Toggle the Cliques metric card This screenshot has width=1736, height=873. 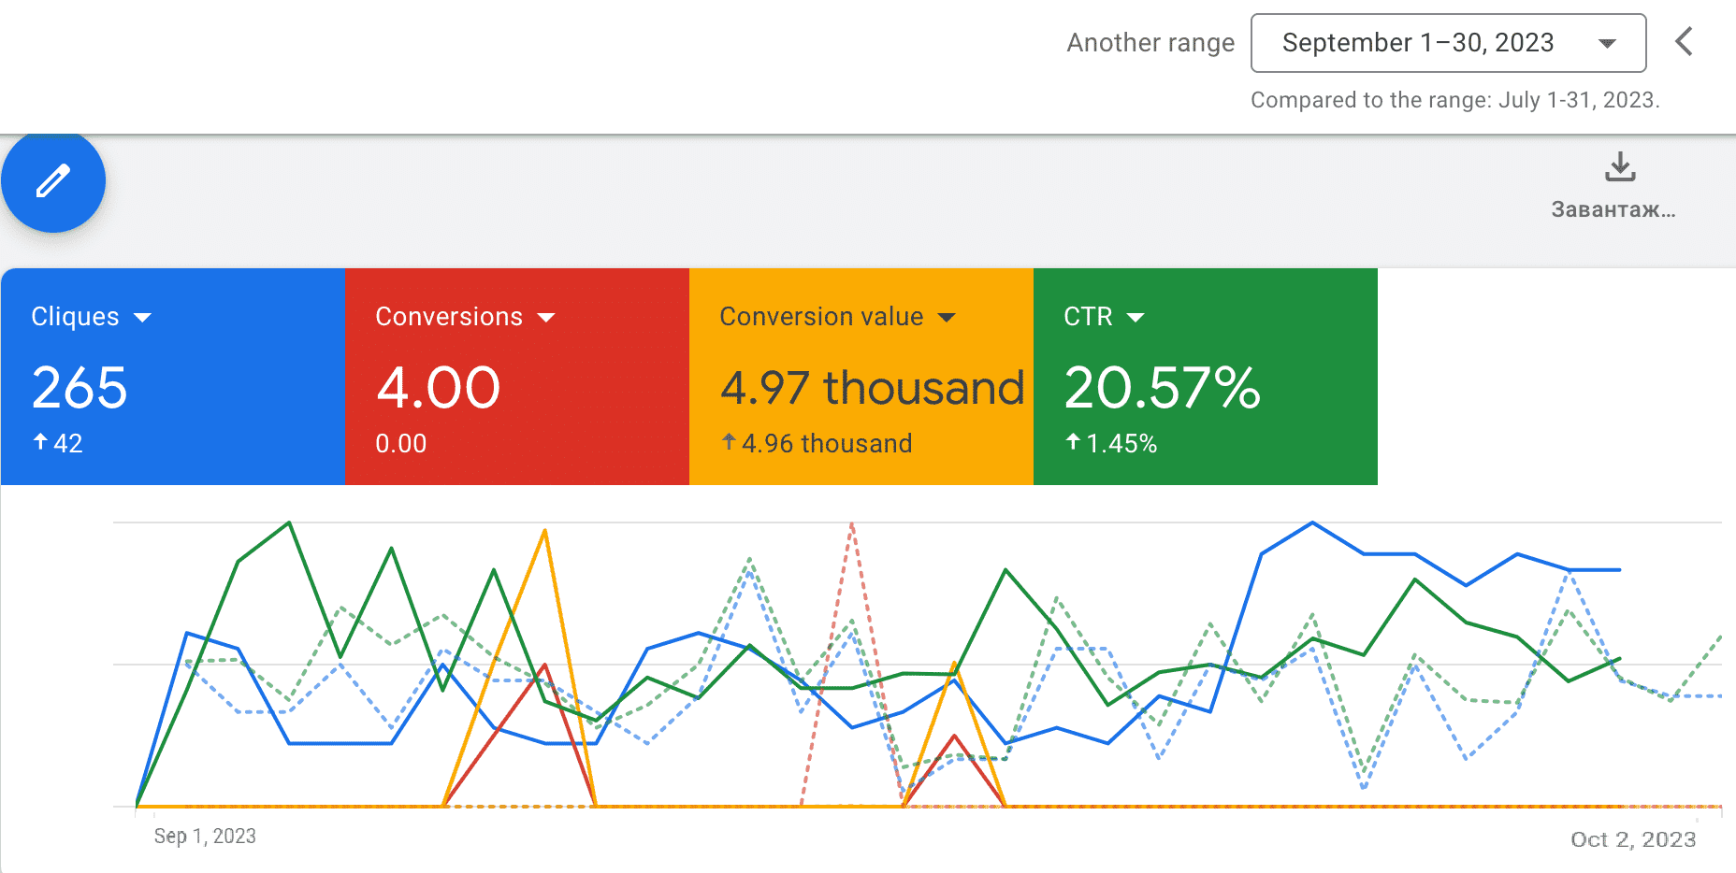(173, 378)
